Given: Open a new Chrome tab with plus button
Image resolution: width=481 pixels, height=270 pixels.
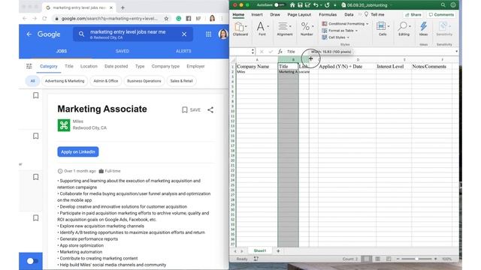Looking at the screenshot, I should [123, 7].
